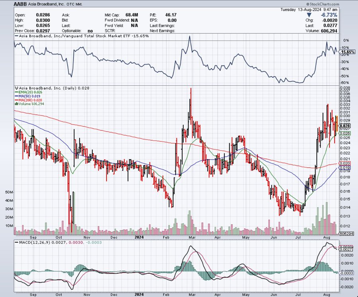The height and width of the screenshot is (297, 358).
Task: Click the High value 0.0300
Action: 43,20
